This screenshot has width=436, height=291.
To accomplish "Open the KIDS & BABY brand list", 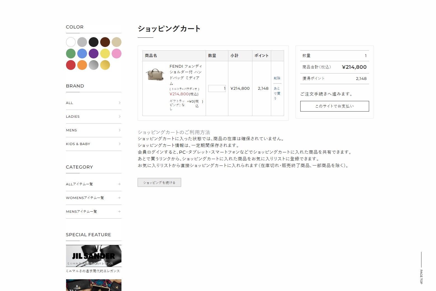I will [93, 144].
